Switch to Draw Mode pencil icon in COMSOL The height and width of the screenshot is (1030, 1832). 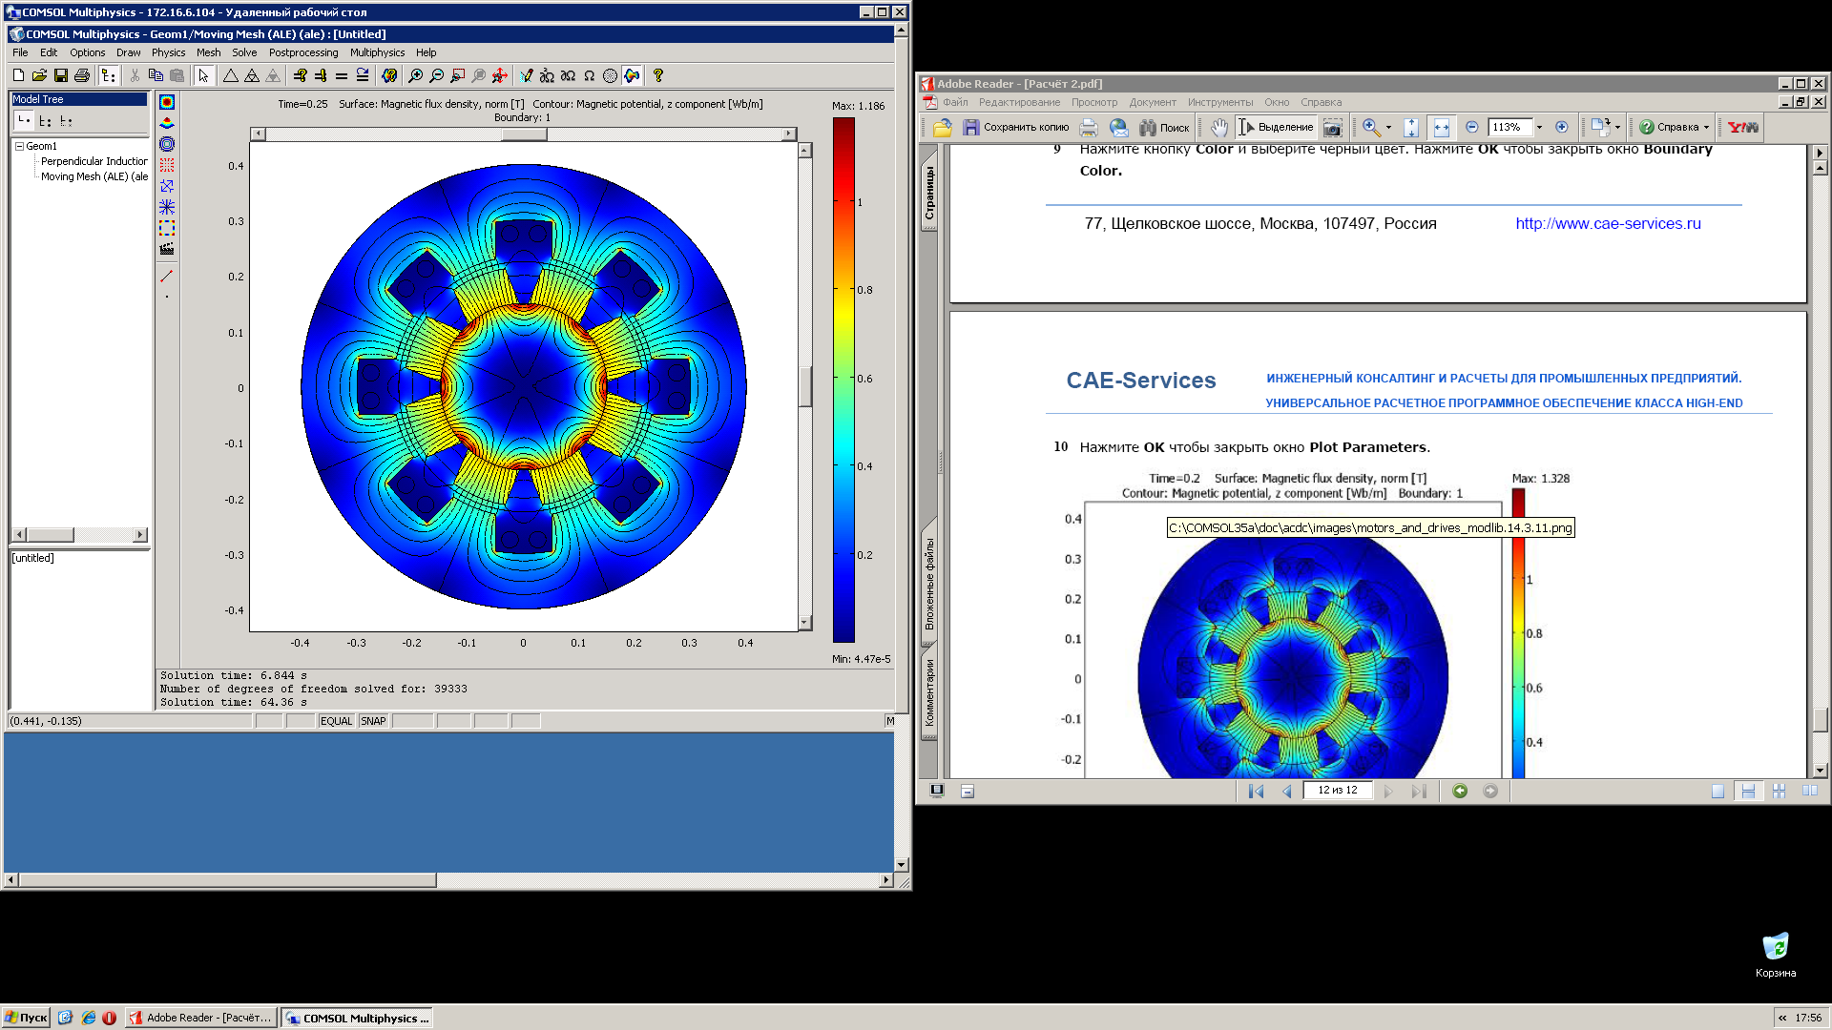coord(526,75)
